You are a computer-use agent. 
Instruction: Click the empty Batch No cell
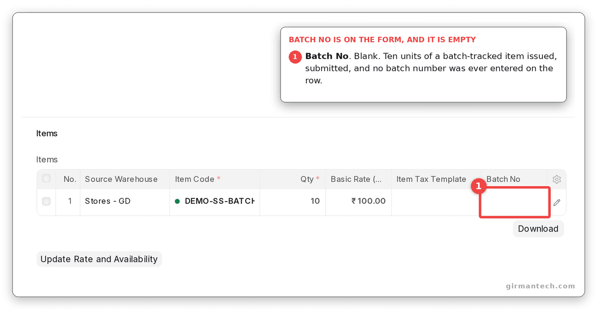tap(514, 202)
